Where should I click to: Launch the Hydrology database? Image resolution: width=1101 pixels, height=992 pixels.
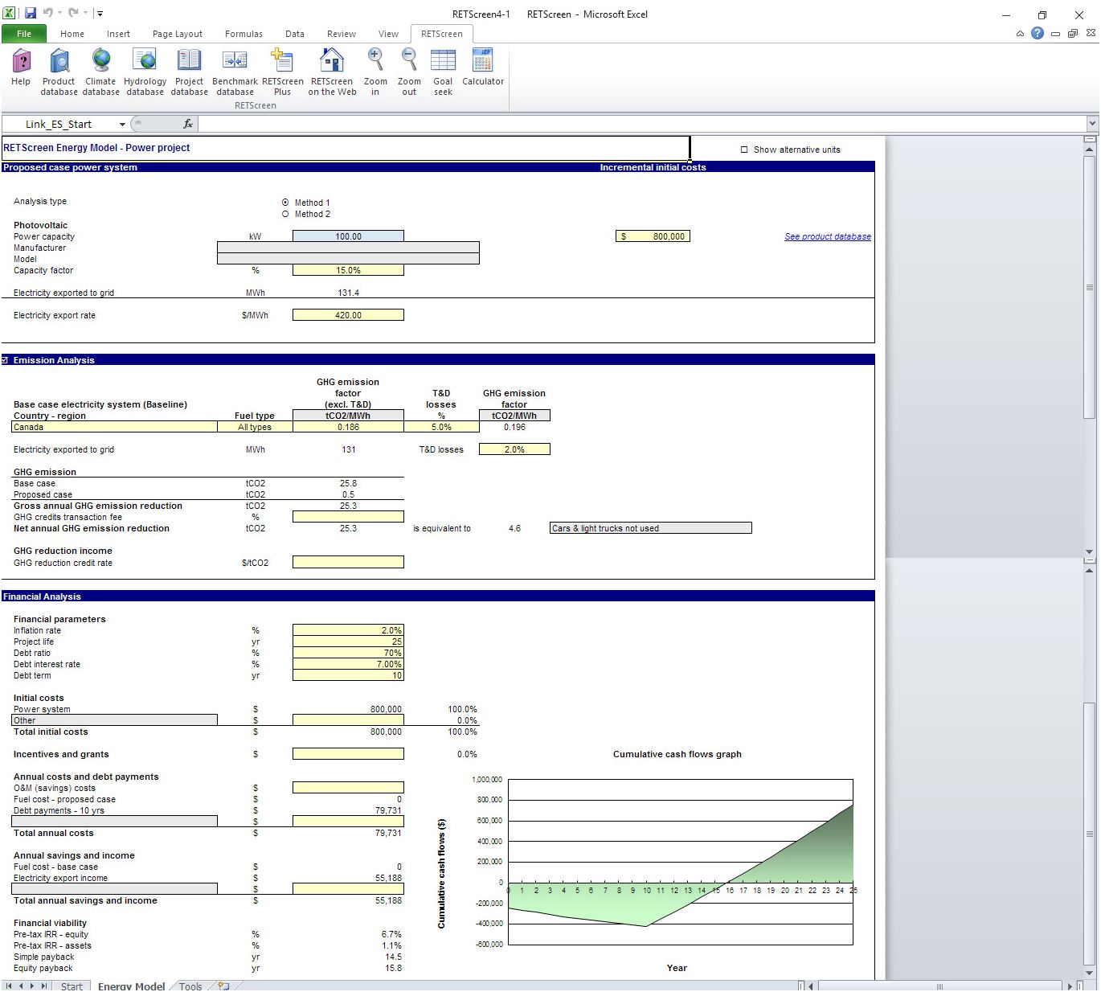click(x=145, y=72)
